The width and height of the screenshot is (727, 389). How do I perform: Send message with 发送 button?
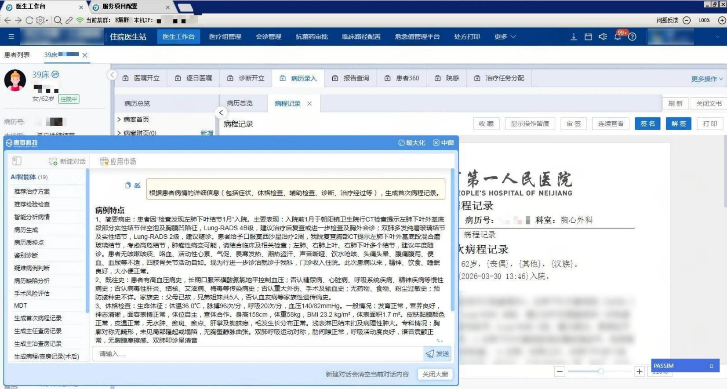tap(437, 353)
